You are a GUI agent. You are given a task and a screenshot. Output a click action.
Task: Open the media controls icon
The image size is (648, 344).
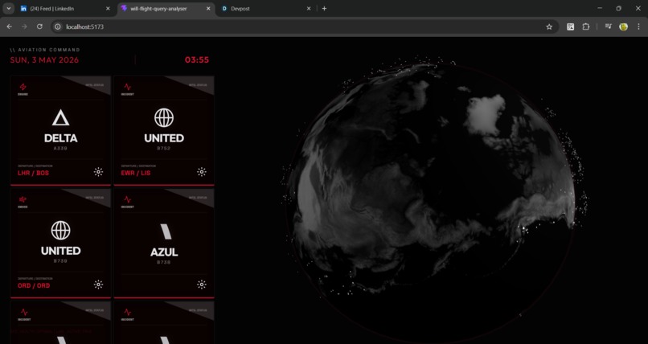tap(609, 27)
